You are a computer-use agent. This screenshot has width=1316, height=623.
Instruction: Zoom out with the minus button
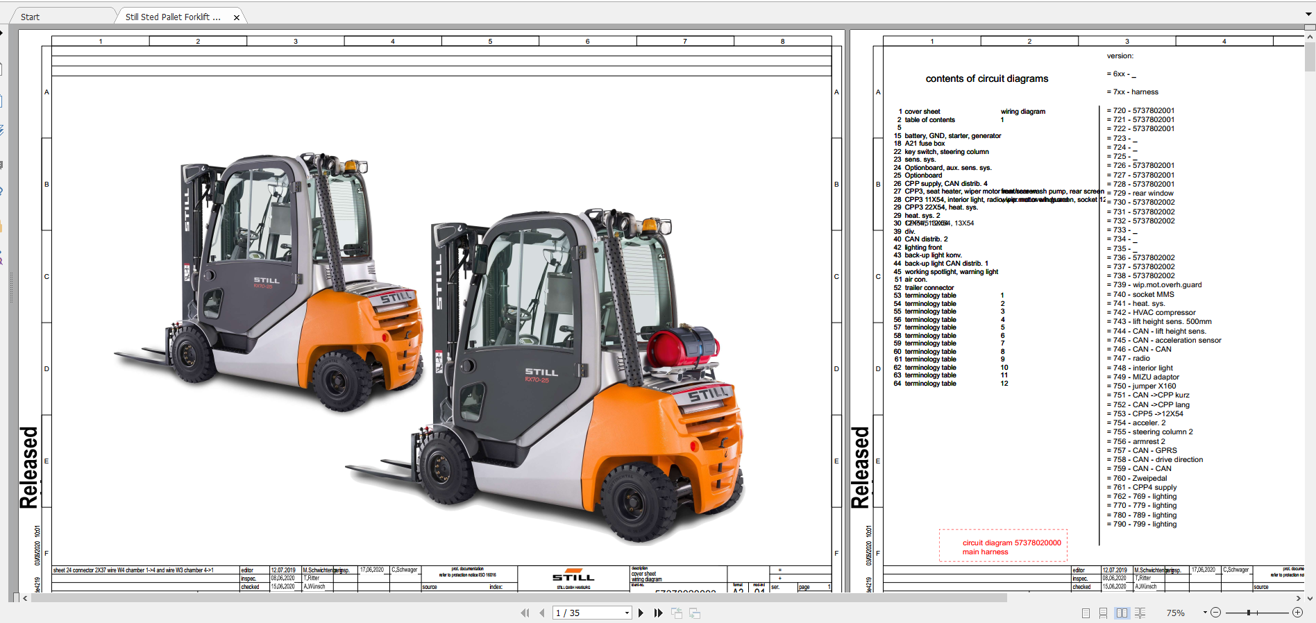coord(1216,613)
